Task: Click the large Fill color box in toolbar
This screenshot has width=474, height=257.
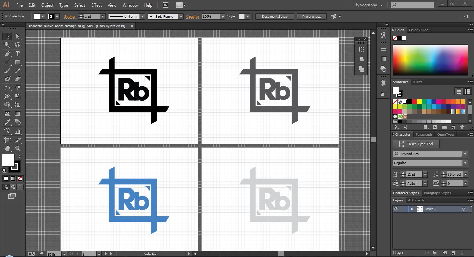Action: tap(8, 160)
